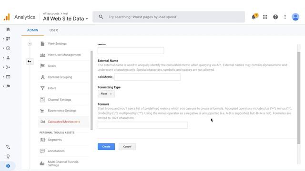Click the Annotations speech icon
The width and height of the screenshot is (305, 171).
coord(42,151)
